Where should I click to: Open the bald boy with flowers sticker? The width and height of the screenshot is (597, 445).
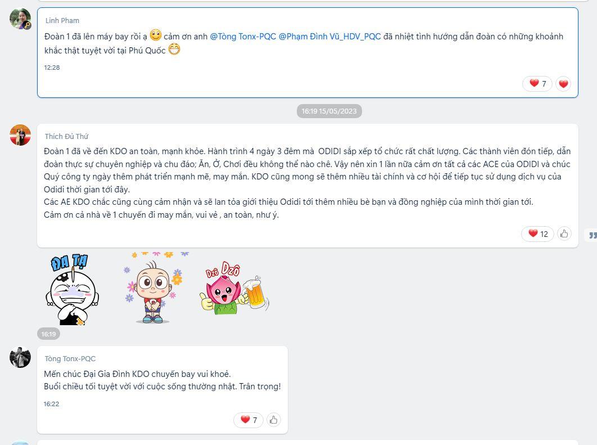[153, 287]
